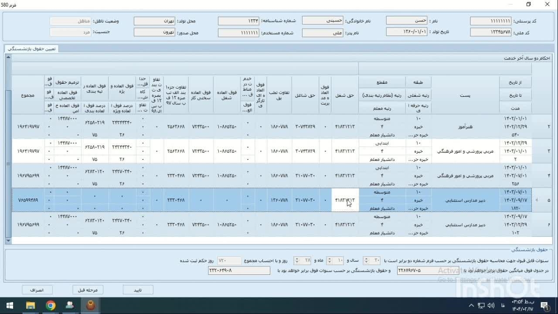Select the تعیین حقوق بازنشستگی tab
Viewport: 558px width, 314px height.
coord(31,49)
